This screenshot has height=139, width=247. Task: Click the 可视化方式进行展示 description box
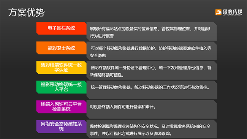pos(152,129)
